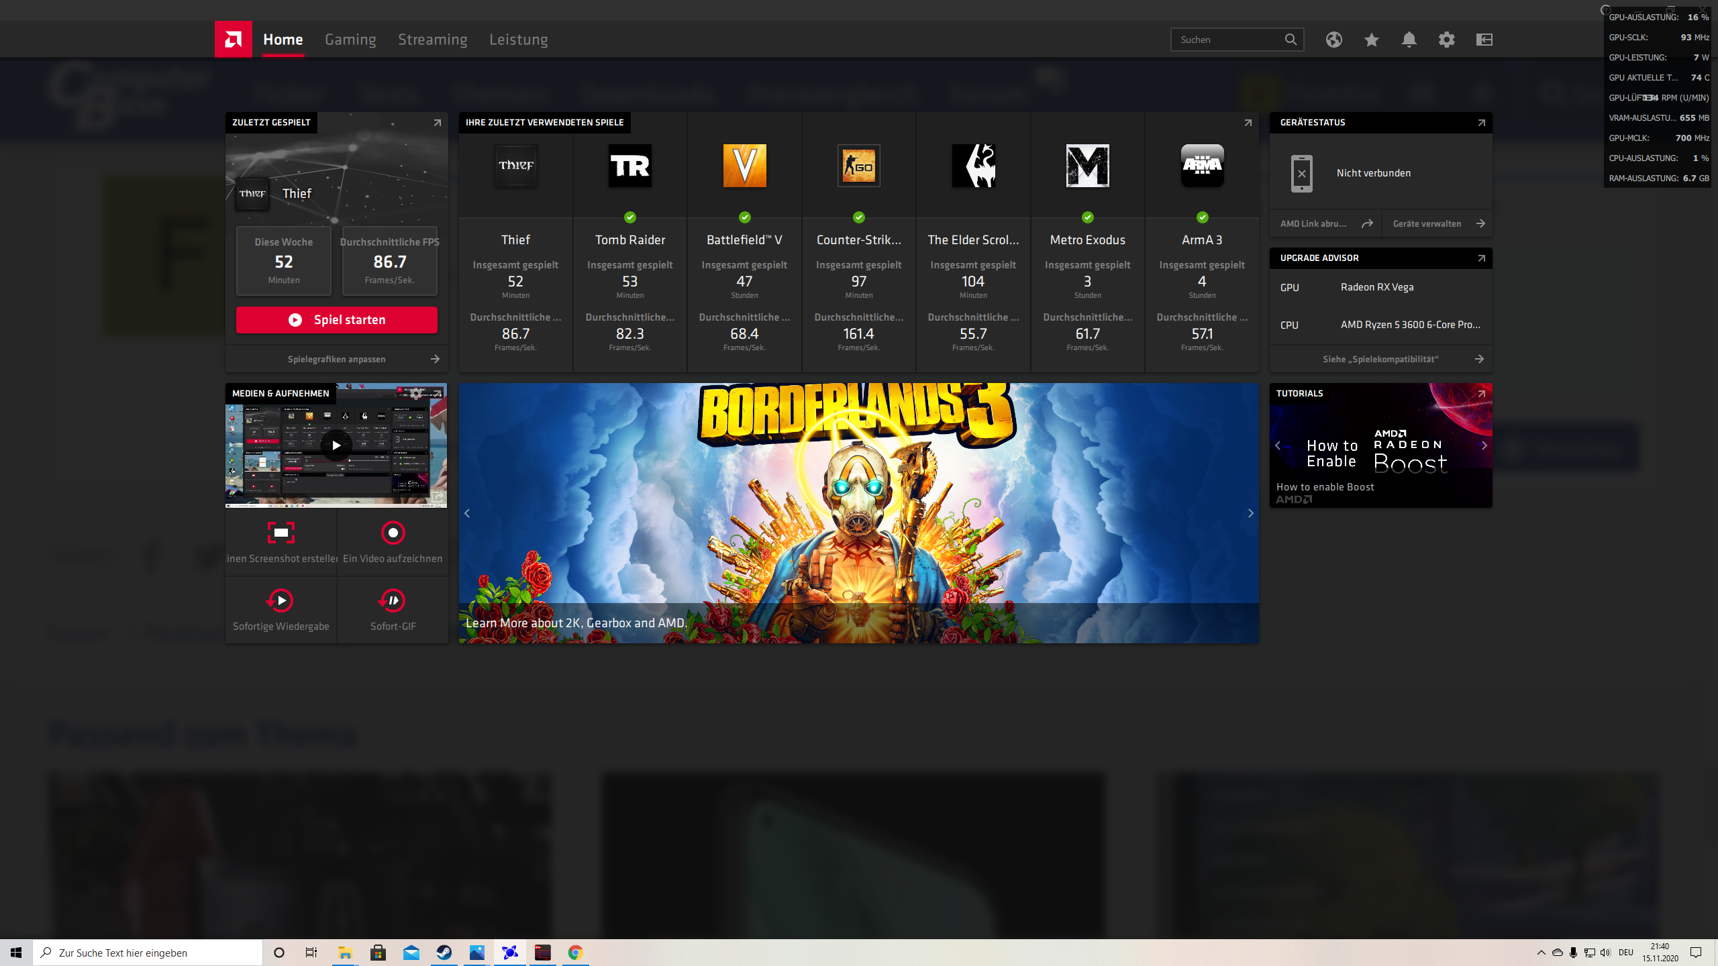Click the screenshot capture icon
Viewport: 1718px width, 966px height.
(x=281, y=533)
